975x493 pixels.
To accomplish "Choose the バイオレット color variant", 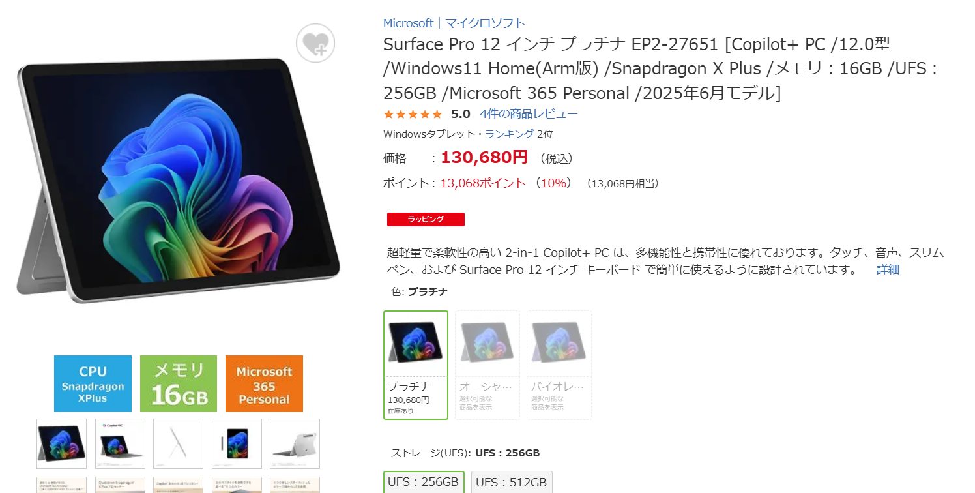I will [559, 365].
